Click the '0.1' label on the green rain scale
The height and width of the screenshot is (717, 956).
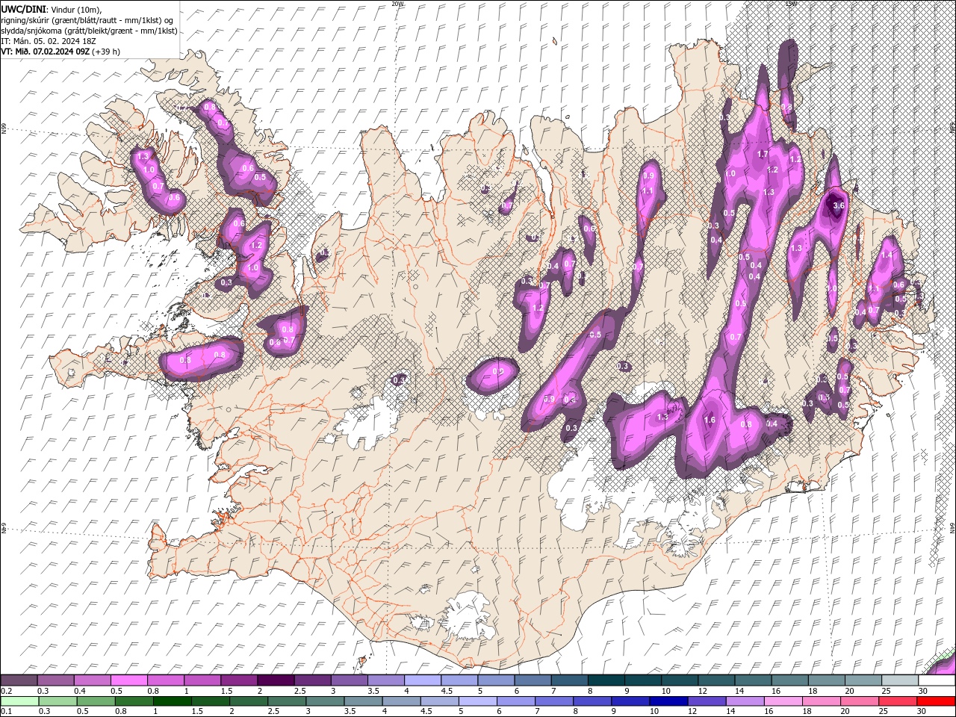coord(6,712)
